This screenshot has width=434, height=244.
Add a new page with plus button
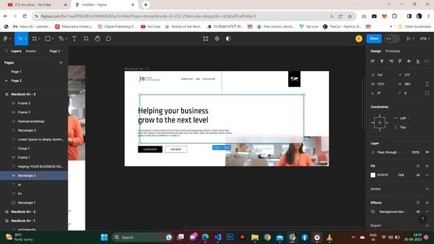(61, 63)
